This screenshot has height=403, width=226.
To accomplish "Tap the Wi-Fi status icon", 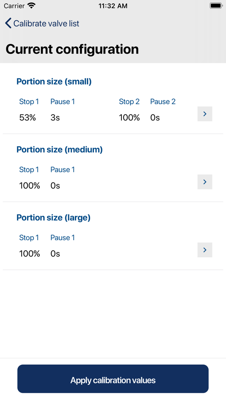I will (x=32, y=6).
